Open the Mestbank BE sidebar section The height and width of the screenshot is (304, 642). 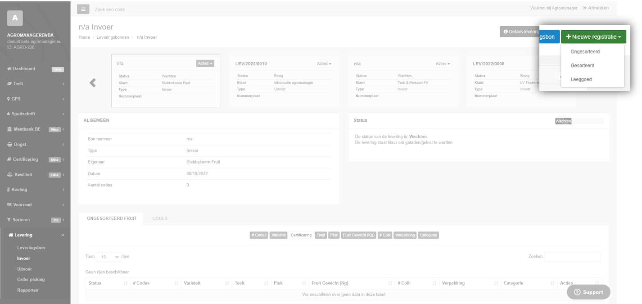pos(27,129)
